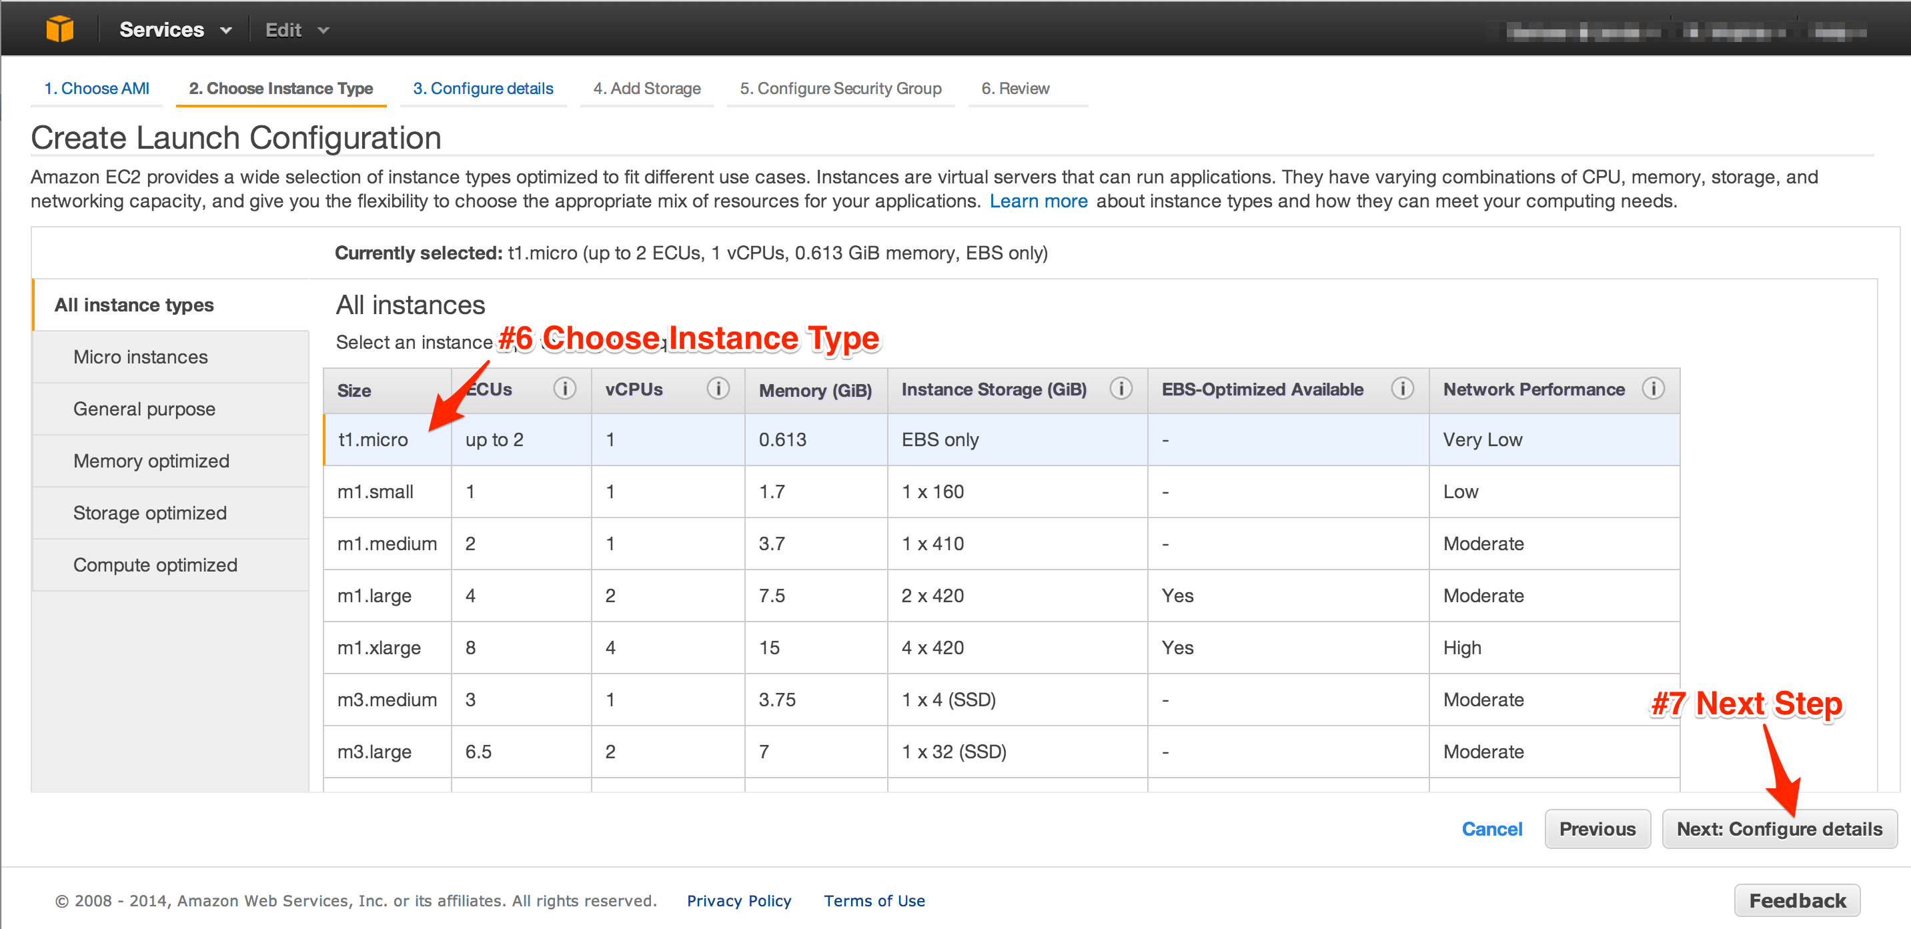Click the Previous button

(1598, 829)
